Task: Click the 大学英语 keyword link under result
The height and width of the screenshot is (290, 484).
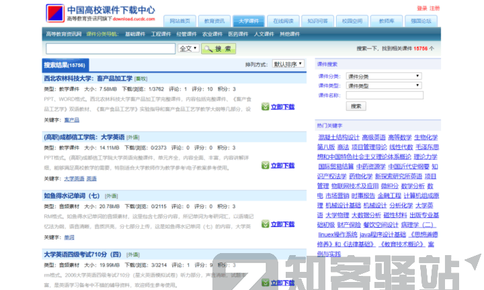Action: coord(74,179)
